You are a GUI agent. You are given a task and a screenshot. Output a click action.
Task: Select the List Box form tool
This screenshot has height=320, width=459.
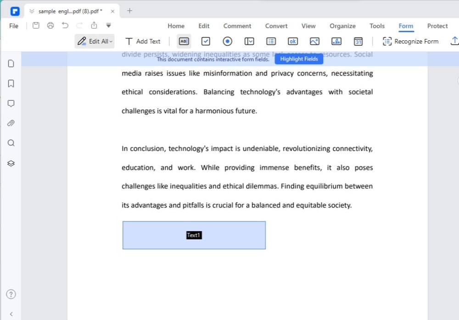coord(271,41)
